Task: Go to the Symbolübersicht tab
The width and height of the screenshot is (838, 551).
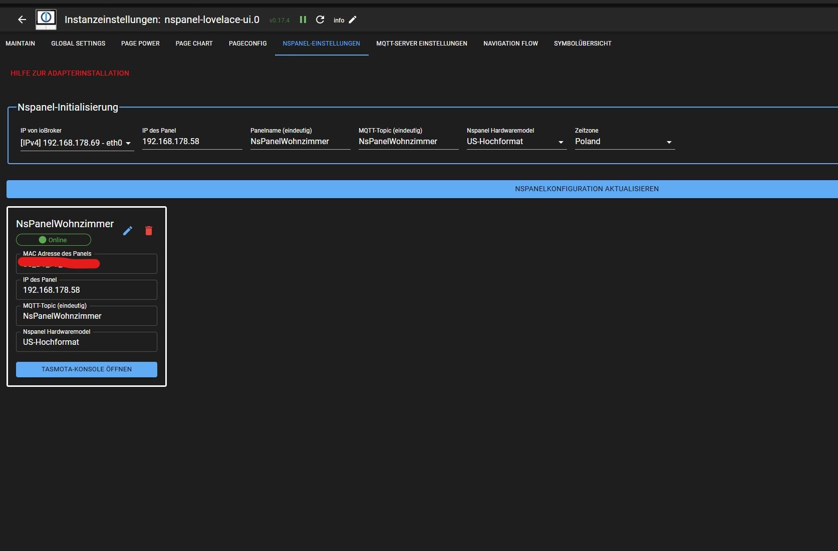Action: click(583, 44)
